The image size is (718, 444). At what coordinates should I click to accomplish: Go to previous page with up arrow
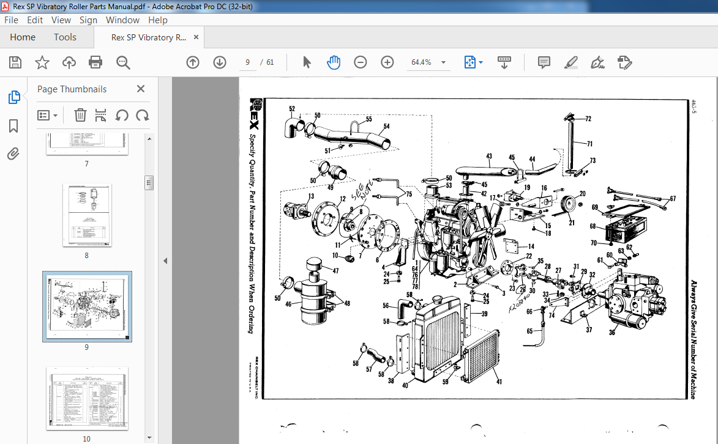pyautogui.click(x=193, y=62)
